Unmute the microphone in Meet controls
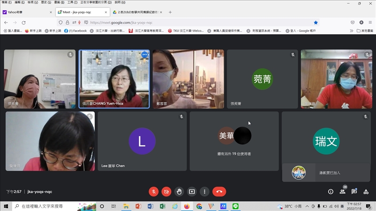Screen dimensions: 376x211 pos(154,191)
